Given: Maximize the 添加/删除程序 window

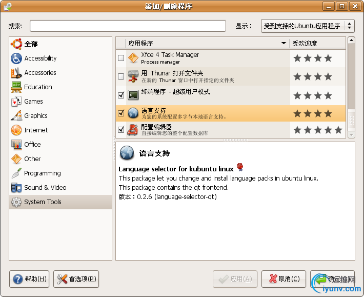Looking at the screenshot, I should [342, 6].
